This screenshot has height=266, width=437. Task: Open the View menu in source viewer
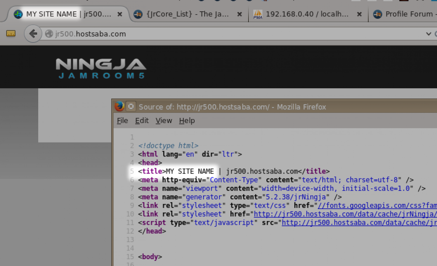[164, 121]
